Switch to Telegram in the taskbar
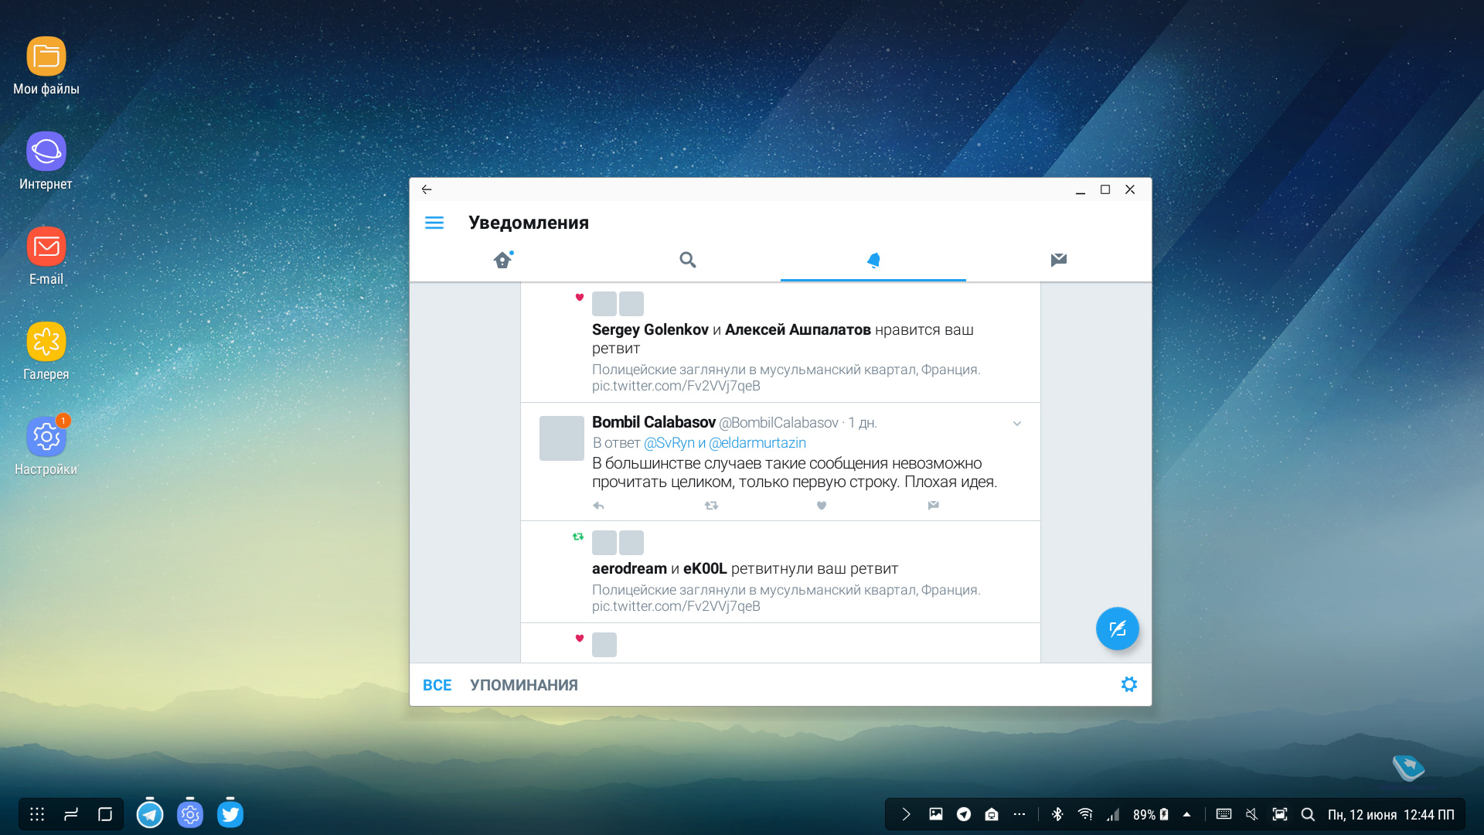Viewport: 1484px width, 835px height. click(x=150, y=814)
